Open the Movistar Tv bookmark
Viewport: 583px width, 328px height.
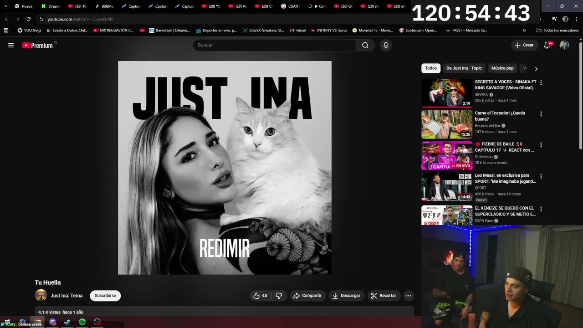[x=372, y=31]
